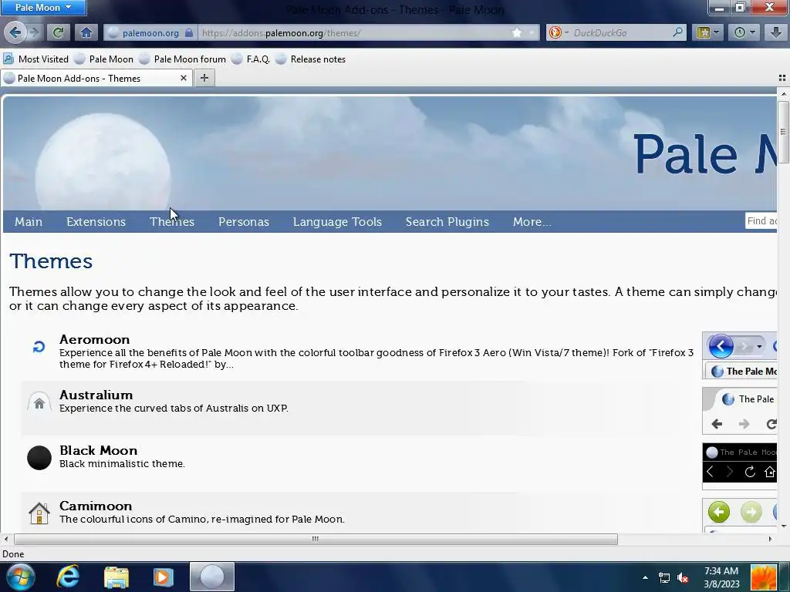Screen dimensions: 790x592
Task: Go to Search Plugins section
Action: pyautogui.click(x=447, y=221)
